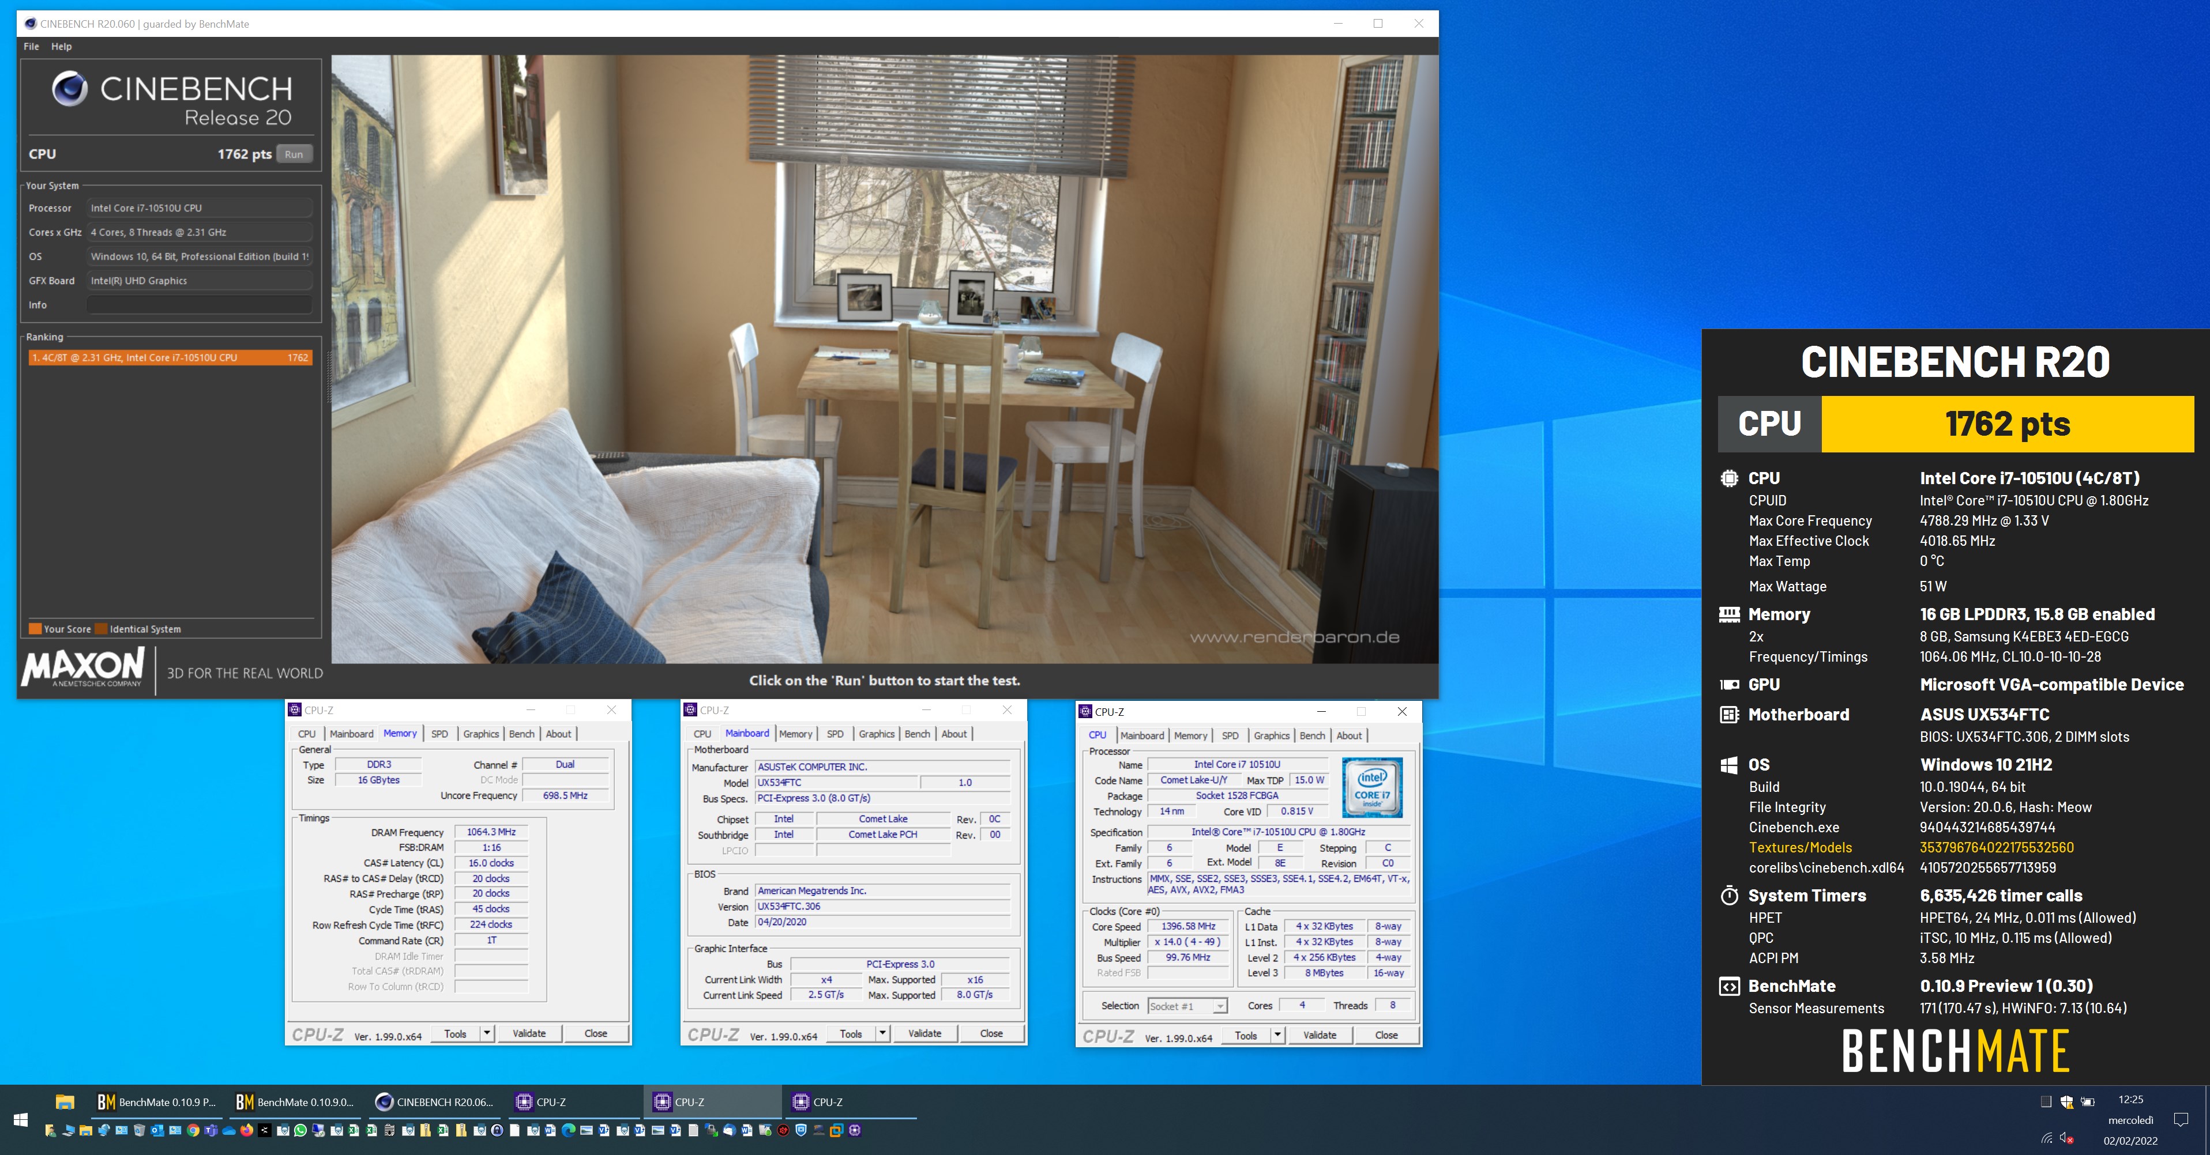Switch to BenchMate 0.10.9.0... taskbar window
Image resolution: width=2210 pixels, height=1155 pixels.
coord(295,1102)
